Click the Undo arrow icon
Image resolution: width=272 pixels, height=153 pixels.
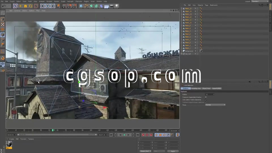click(4, 6)
